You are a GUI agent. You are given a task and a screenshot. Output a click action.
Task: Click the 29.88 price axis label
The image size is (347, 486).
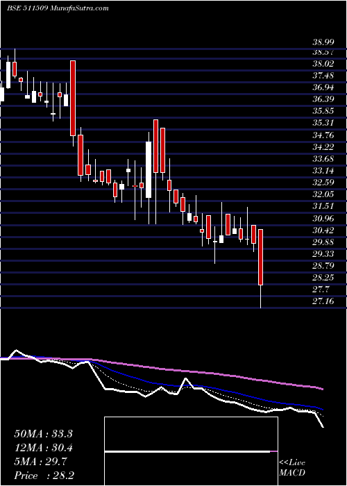pos(323,242)
